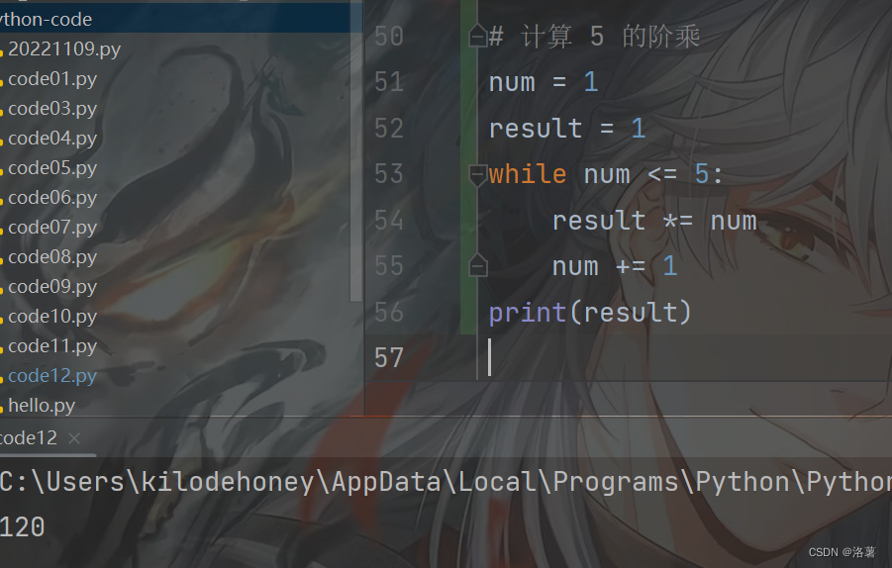The image size is (892, 568).
Task: Select code03.py in file list
Action: (x=52, y=109)
